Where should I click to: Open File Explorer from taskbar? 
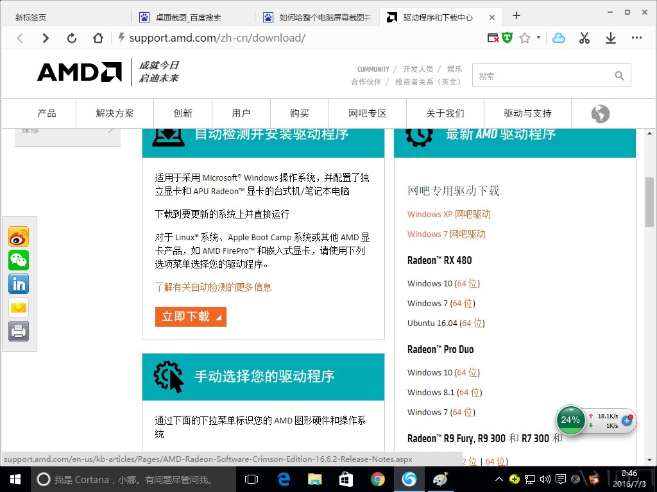(x=314, y=479)
